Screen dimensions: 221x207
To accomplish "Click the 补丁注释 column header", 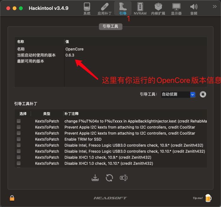I will coord(71,114).
